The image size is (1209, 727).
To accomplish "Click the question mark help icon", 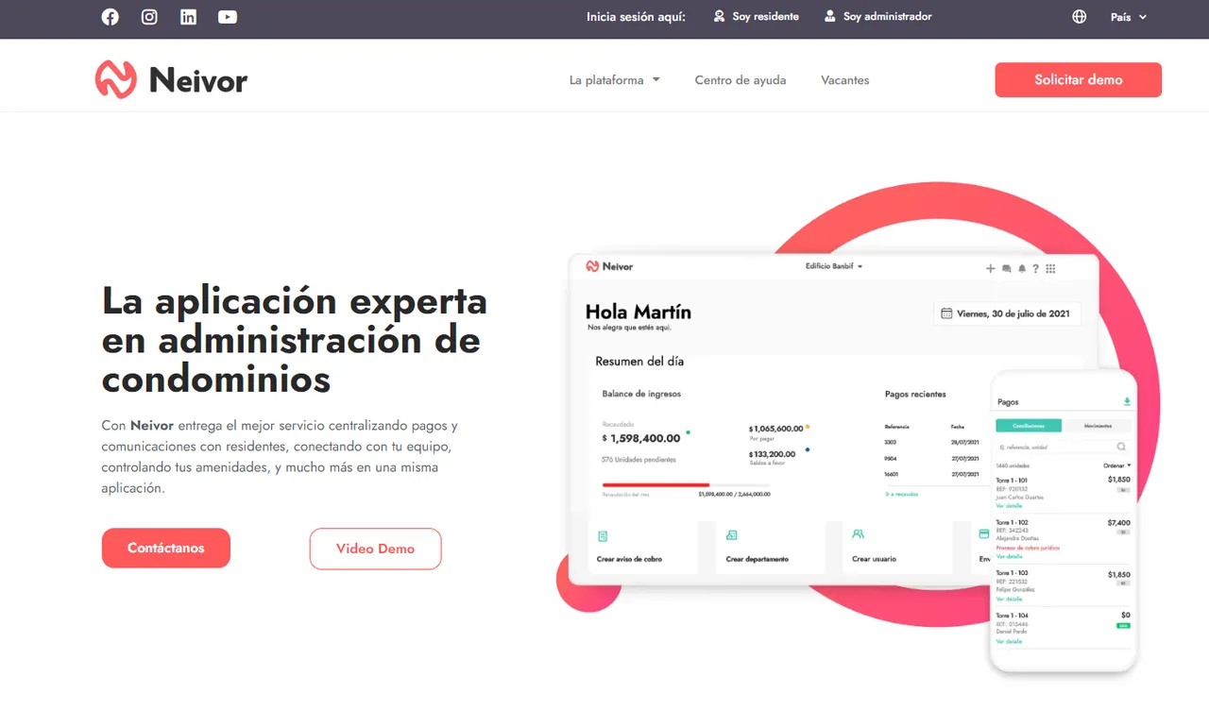I will pos(1035,269).
